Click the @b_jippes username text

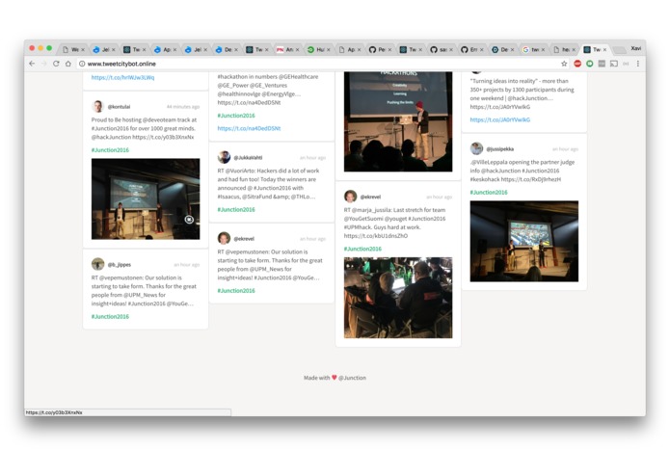pyautogui.click(x=120, y=265)
